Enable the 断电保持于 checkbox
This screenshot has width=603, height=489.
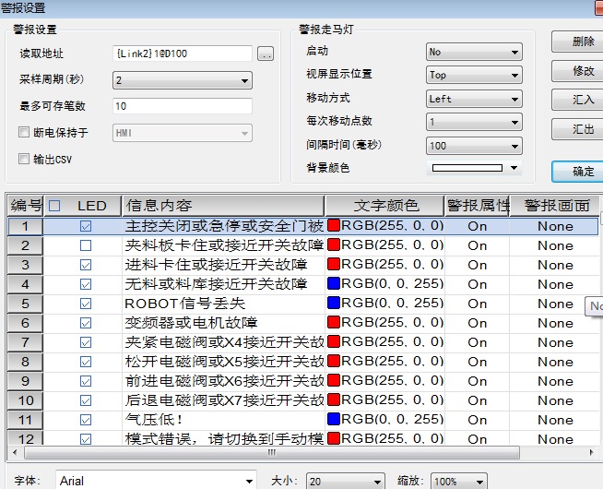tap(25, 133)
